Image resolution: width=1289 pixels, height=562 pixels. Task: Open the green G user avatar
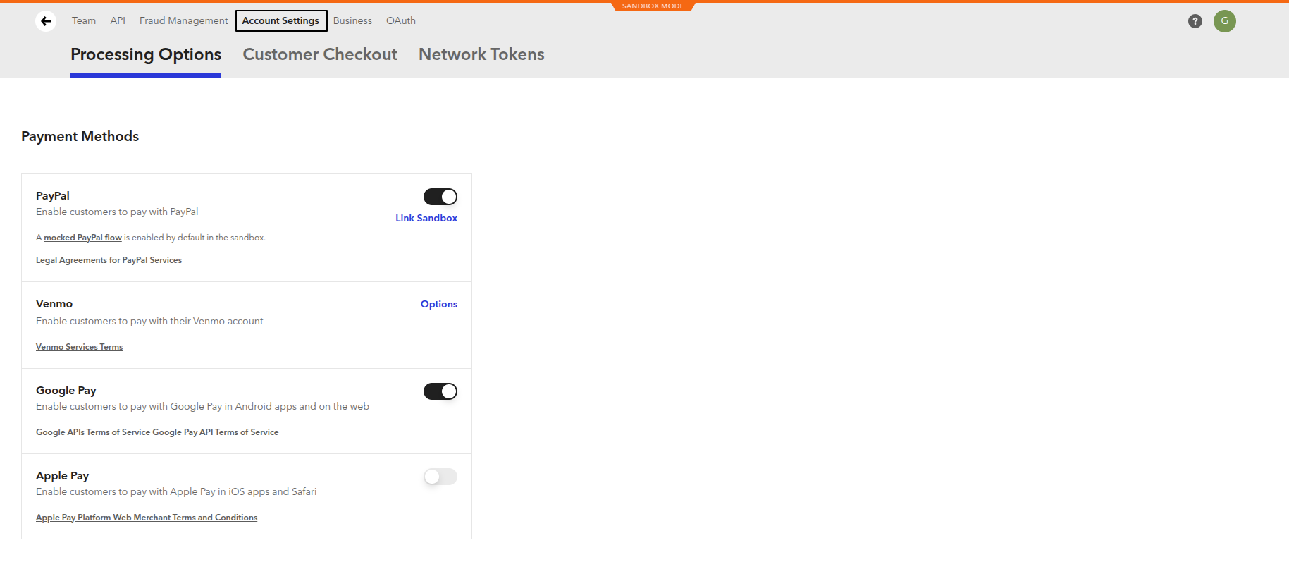(1225, 21)
